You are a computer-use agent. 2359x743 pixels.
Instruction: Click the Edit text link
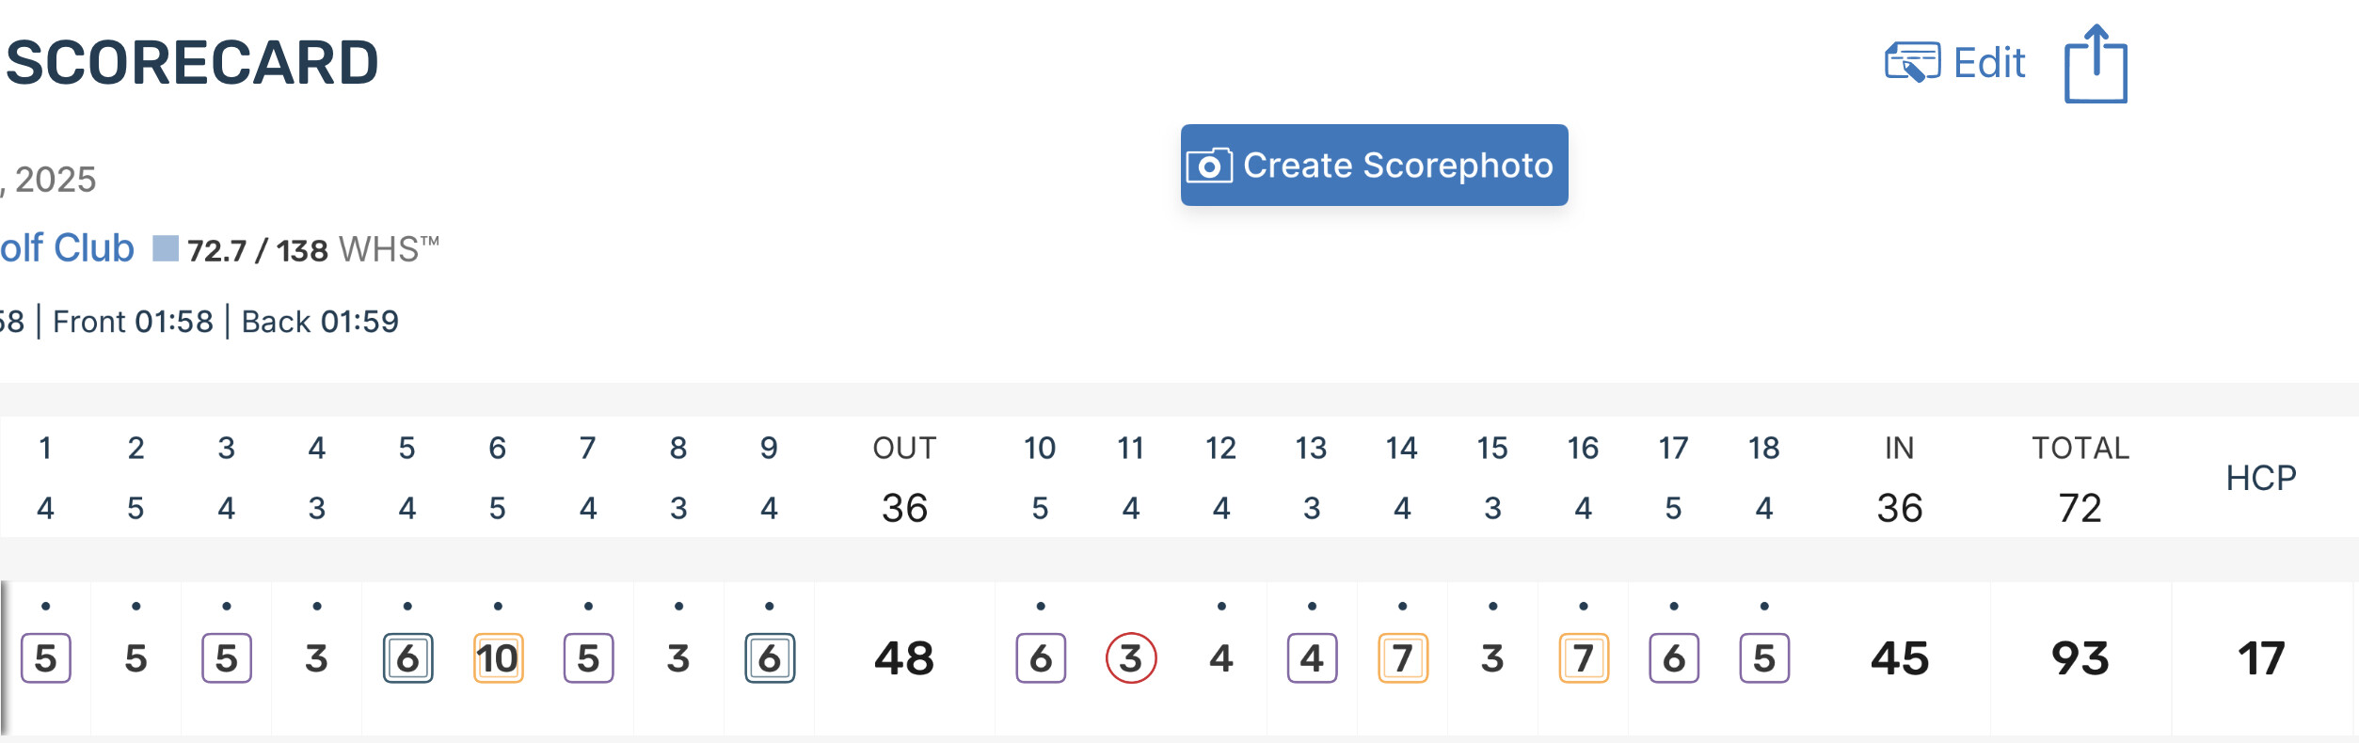(x=1988, y=63)
